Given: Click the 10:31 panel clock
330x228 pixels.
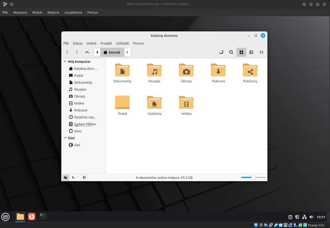Looking at the screenshot, I should (321, 217).
